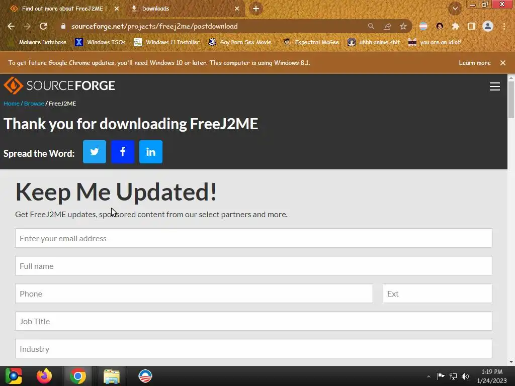Open a new browser tab

pos(256,9)
